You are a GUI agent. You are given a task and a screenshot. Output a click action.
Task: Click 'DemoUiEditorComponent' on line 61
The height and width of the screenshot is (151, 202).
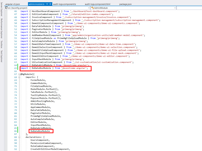tap(45, 56)
